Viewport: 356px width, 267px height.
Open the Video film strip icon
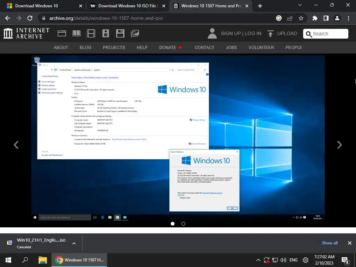click(x=91, y=33)
